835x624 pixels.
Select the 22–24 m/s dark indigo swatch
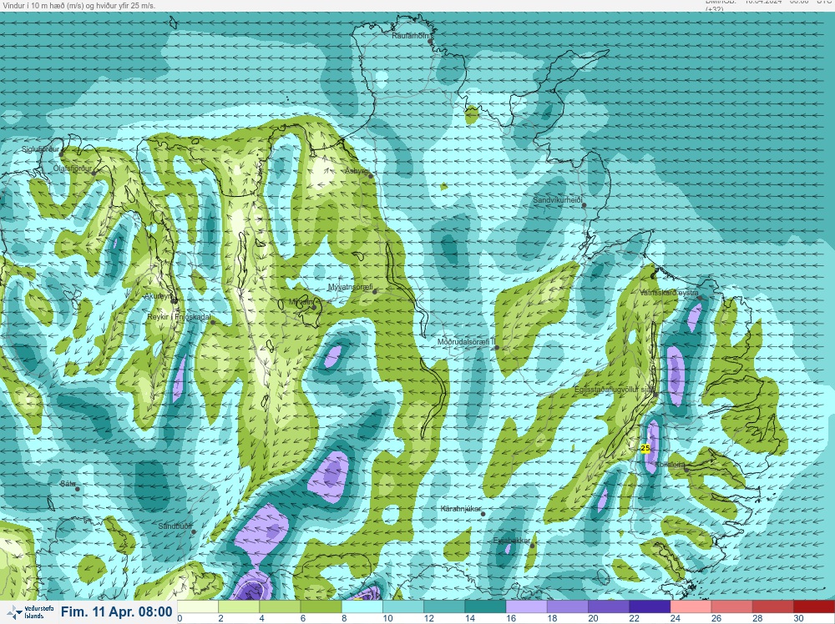[x=649, y=606]
